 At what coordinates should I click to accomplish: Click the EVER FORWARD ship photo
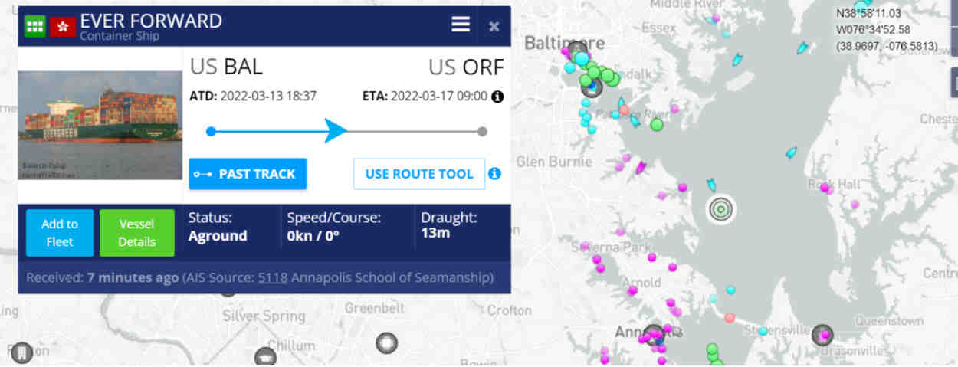click(x=100, y=125)
